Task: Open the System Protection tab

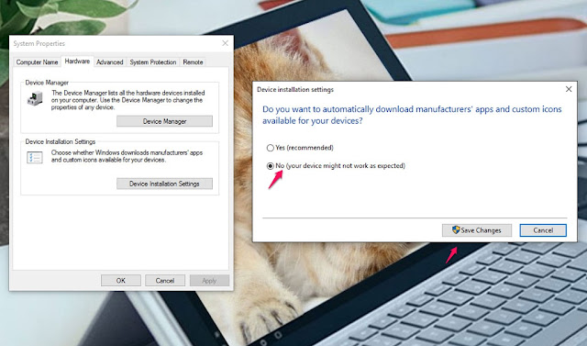Action: 153,62
